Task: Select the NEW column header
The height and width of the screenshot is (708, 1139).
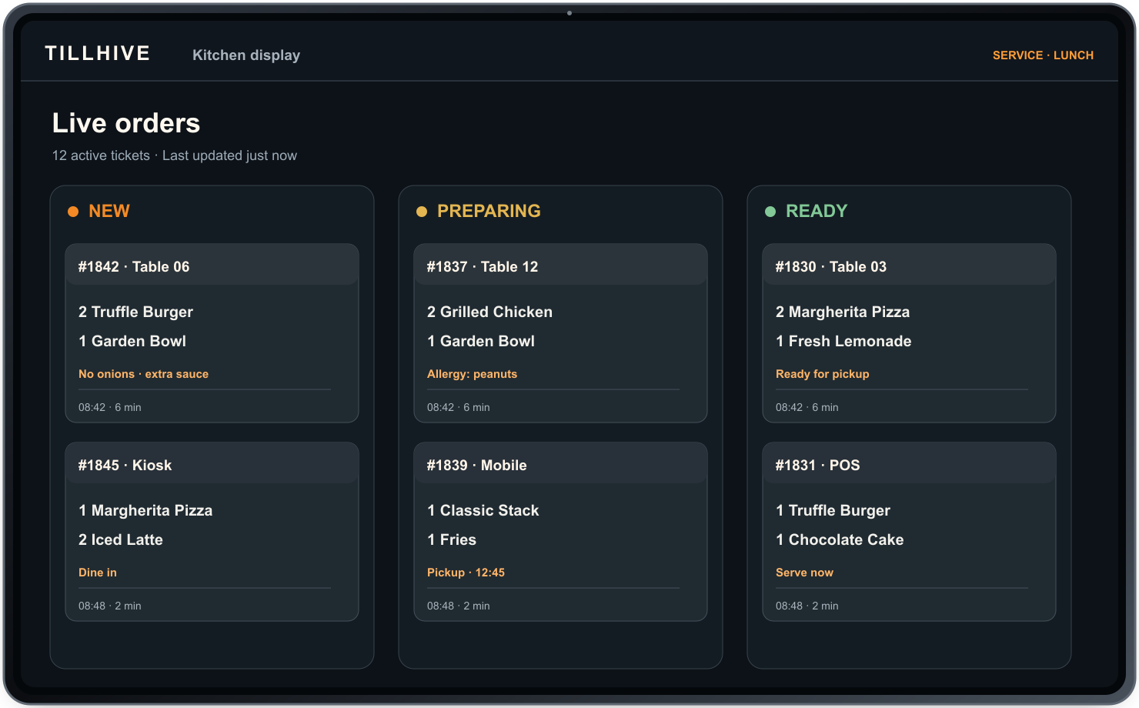Action: click(109, 211)
